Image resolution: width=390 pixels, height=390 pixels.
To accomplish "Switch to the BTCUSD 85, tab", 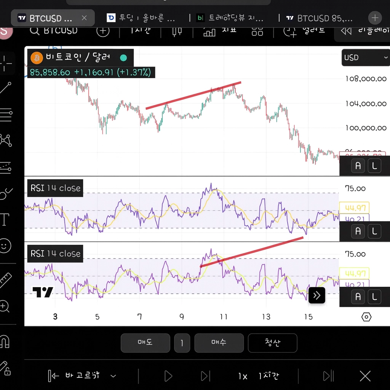I will click(320, 18).
